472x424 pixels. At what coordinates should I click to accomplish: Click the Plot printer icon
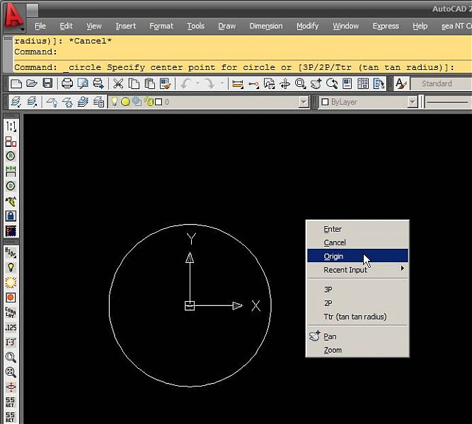(67, 83)
